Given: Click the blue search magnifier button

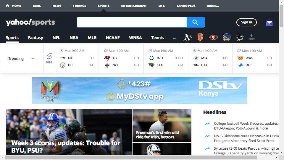Looking at the screenshot, I should point(196,22).
